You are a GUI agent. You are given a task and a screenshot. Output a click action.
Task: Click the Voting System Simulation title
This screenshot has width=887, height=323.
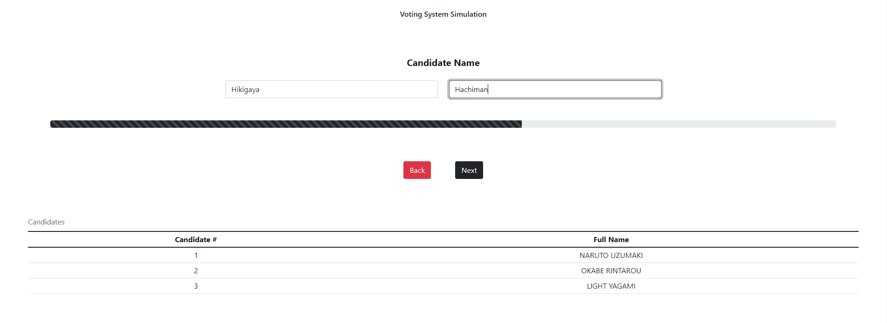coord(443,14)
